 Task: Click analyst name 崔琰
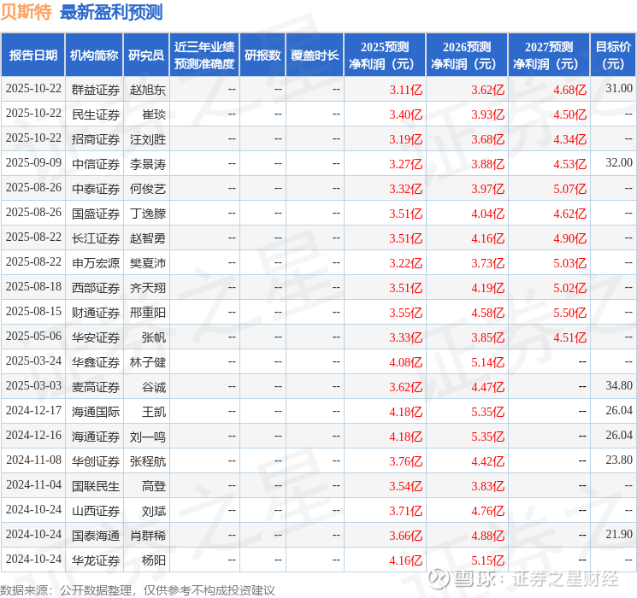coord(154,114)
